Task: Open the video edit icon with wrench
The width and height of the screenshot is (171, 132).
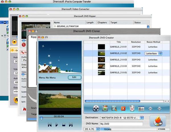Action: (x=114, y=108)
